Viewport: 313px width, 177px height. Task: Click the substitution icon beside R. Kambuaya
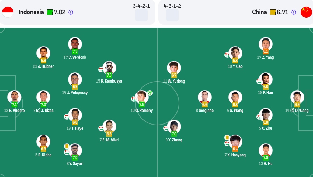pos(101,70)
